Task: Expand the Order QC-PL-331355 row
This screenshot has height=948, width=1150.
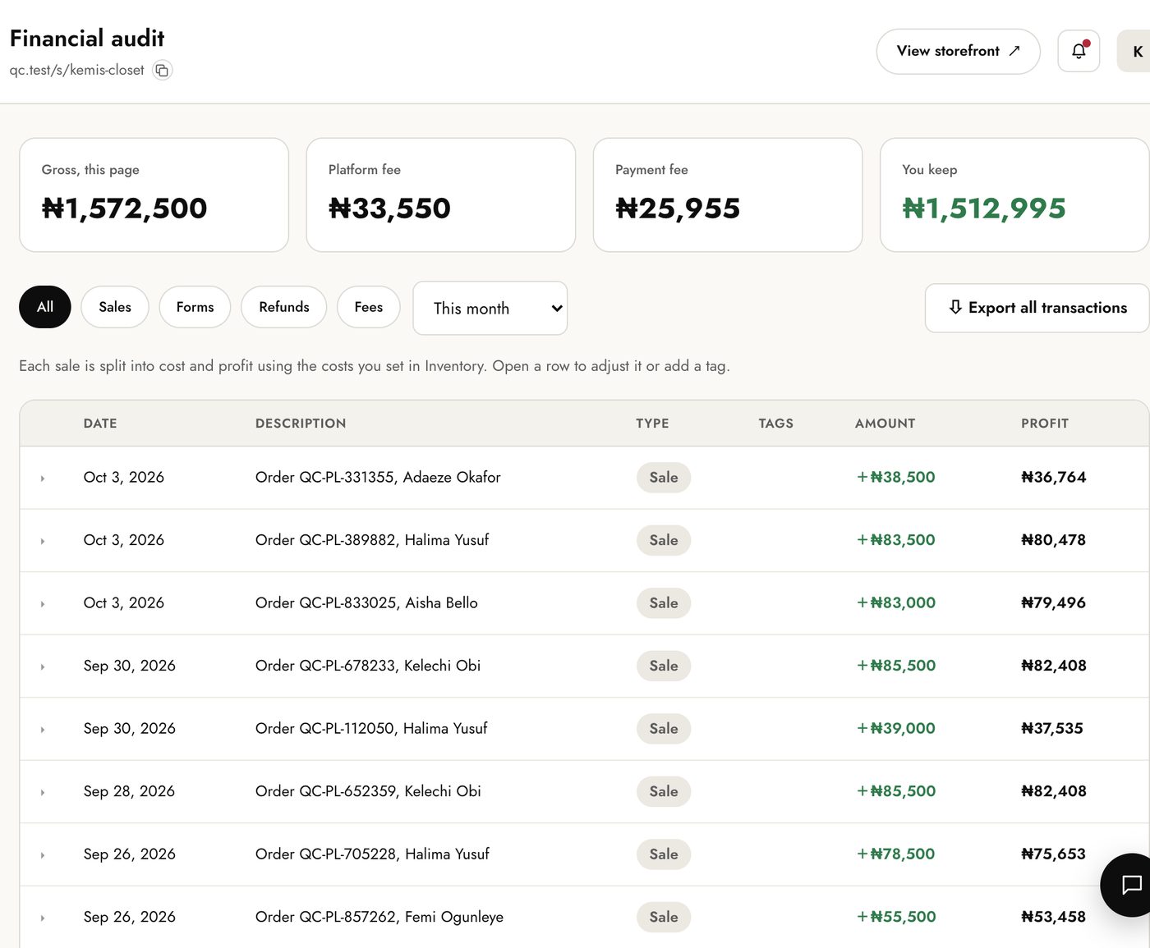Action: pyautogui.click(x=43, y=478)
